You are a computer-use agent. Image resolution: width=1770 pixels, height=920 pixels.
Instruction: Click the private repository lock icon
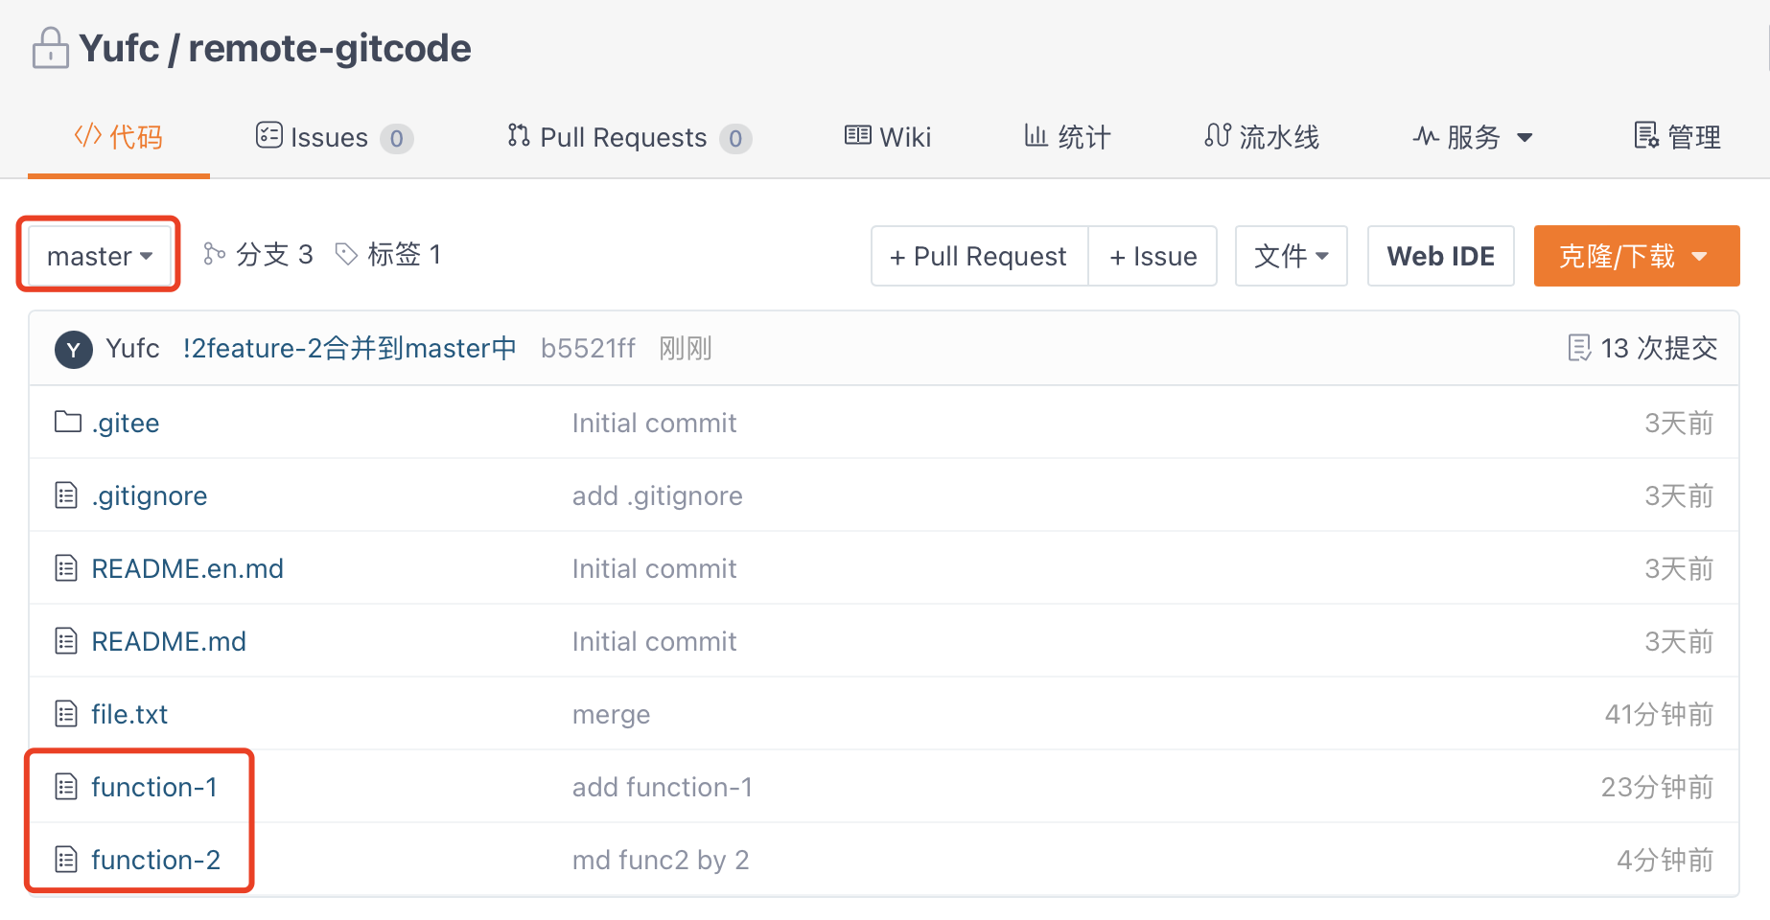[x=50, y=48]
